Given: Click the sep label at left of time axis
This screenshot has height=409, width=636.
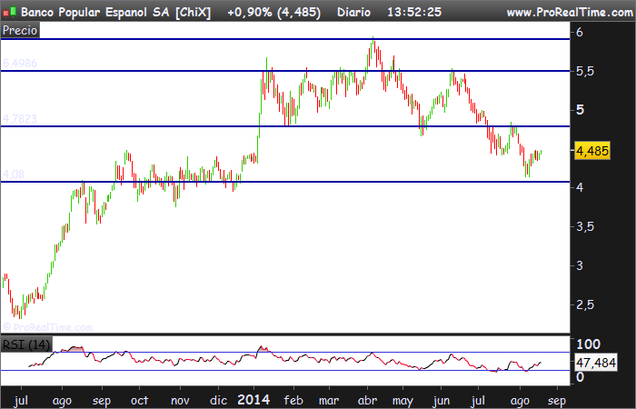Looking at the screenshot, I should point(102,402).
